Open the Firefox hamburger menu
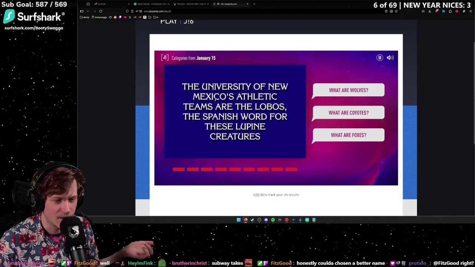475x267 pixels. (471, 11)
